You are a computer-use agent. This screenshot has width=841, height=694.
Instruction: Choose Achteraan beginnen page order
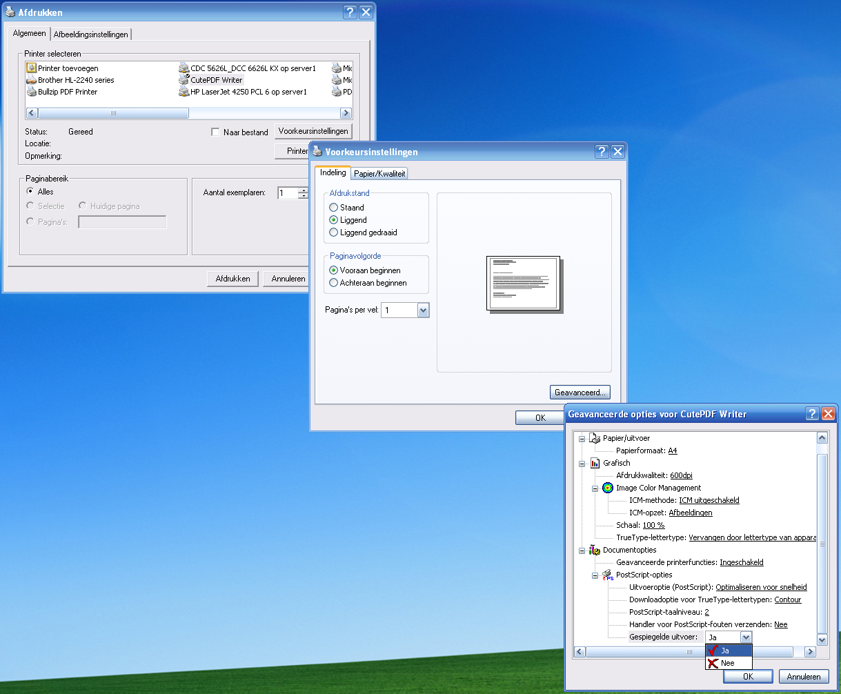coord(334,283)
